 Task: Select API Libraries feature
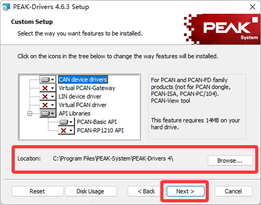pos(75,114)
